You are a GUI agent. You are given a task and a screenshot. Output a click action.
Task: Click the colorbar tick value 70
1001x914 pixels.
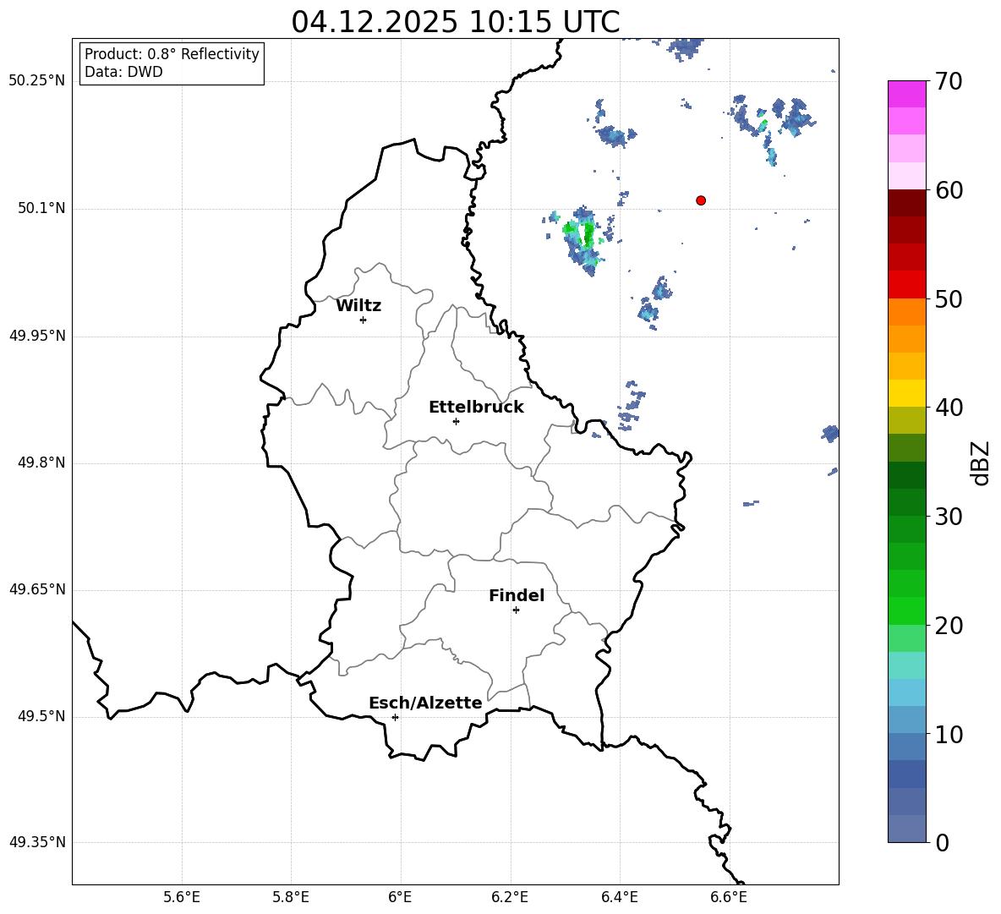(949, 81)
